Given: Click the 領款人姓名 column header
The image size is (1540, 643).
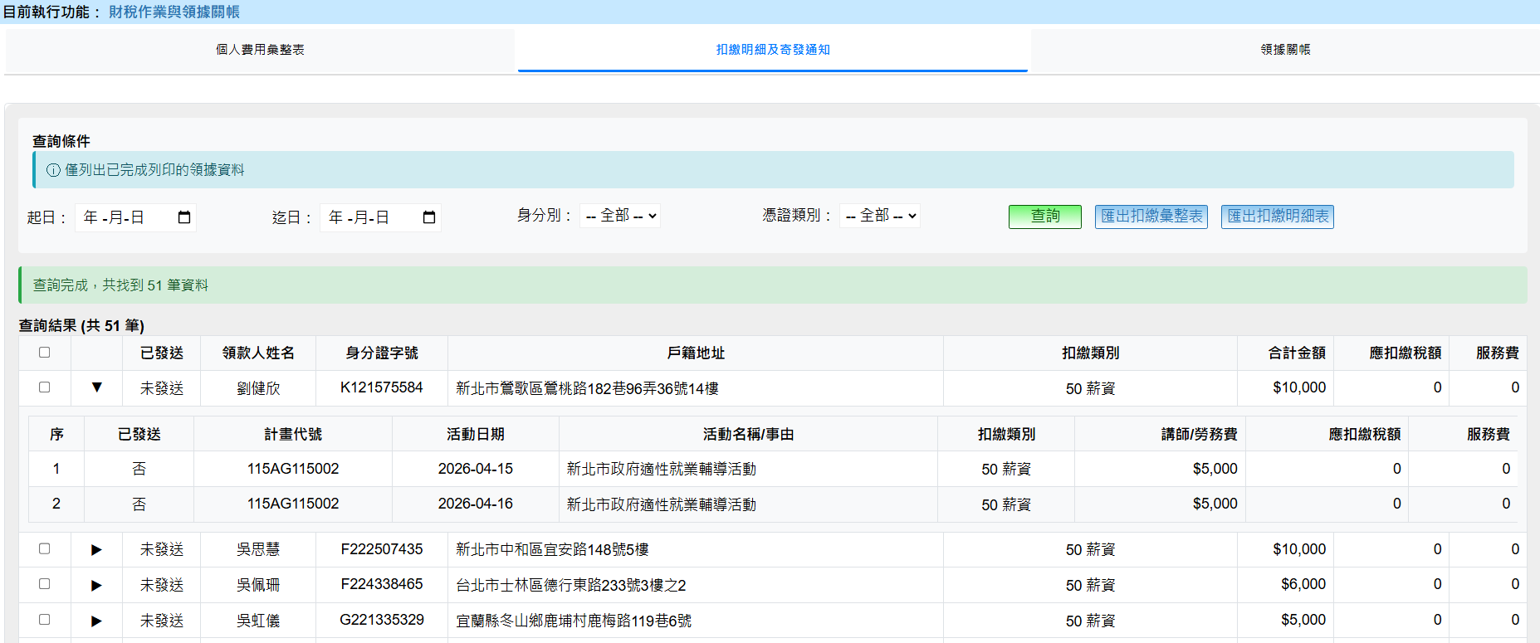Looking at the screenshot, I should coord(258,353).
